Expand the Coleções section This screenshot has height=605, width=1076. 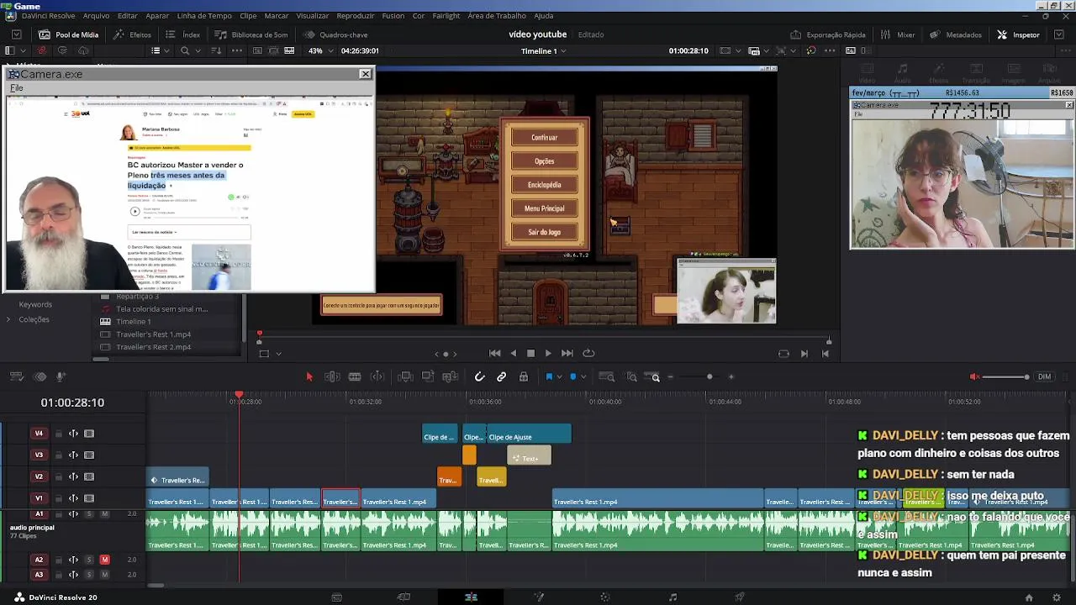click(8, 319)
